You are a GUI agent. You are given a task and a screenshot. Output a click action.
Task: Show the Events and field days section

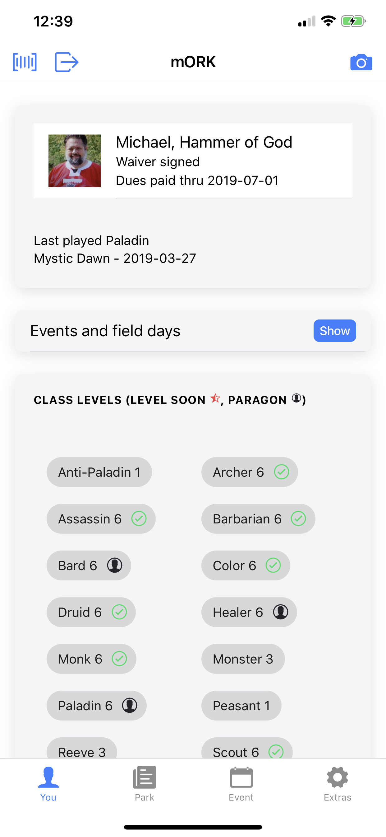[334, 331]
